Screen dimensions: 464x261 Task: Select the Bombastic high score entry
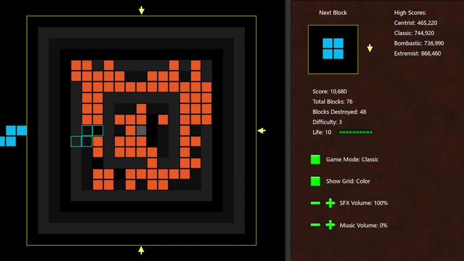click(x=418, y=43)
